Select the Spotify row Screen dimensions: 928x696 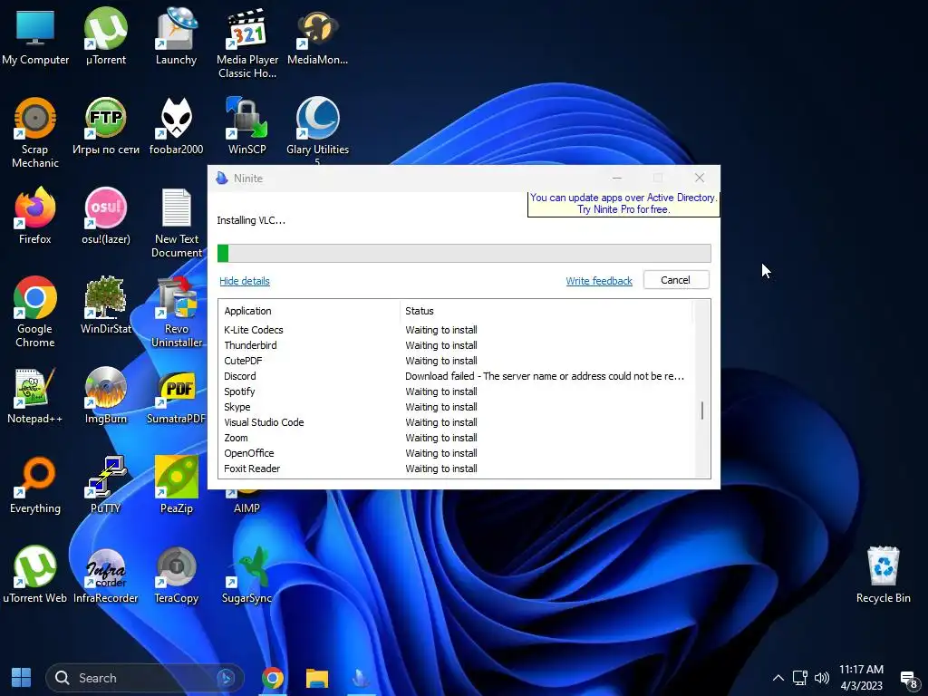click(x=455, y=391)
